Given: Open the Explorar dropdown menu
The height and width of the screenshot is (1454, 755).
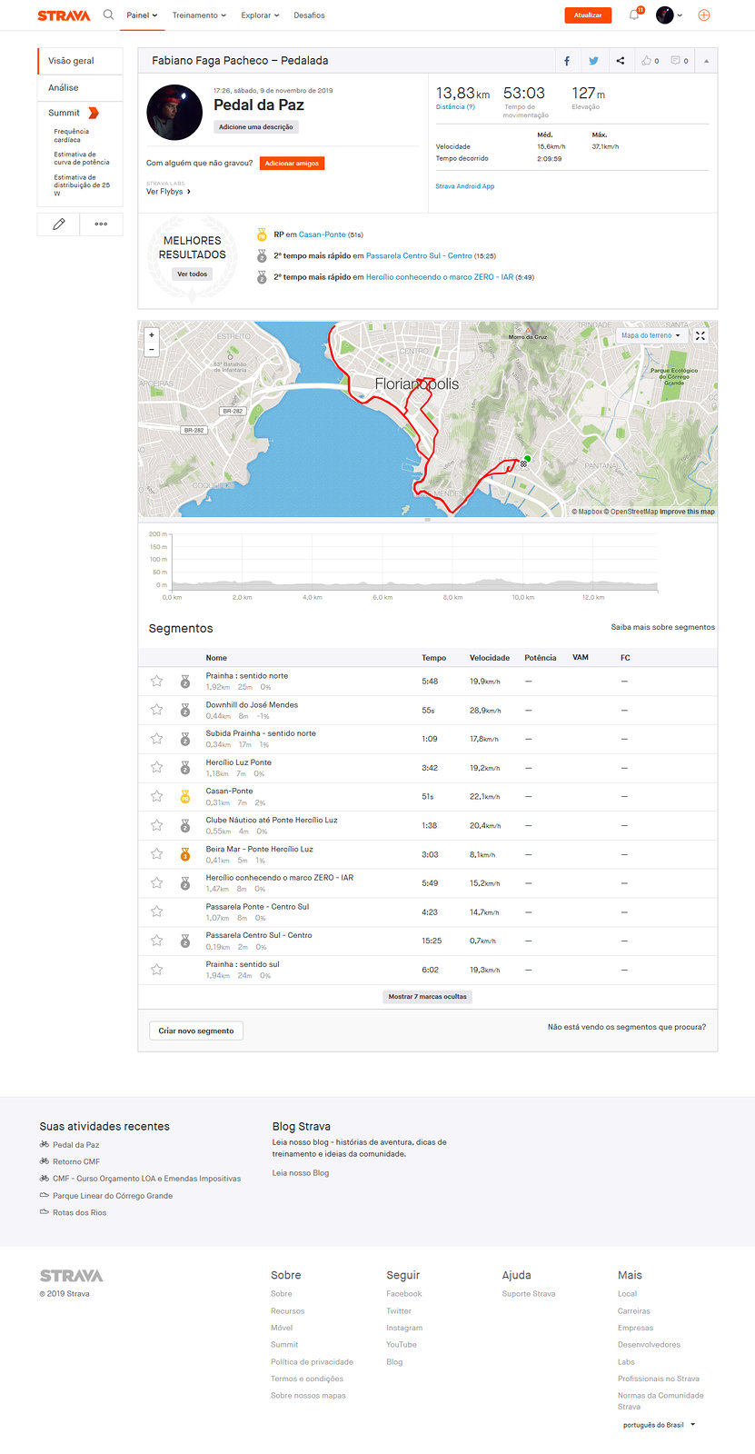Looking at the screenshot, I should [x=260, y=15].
